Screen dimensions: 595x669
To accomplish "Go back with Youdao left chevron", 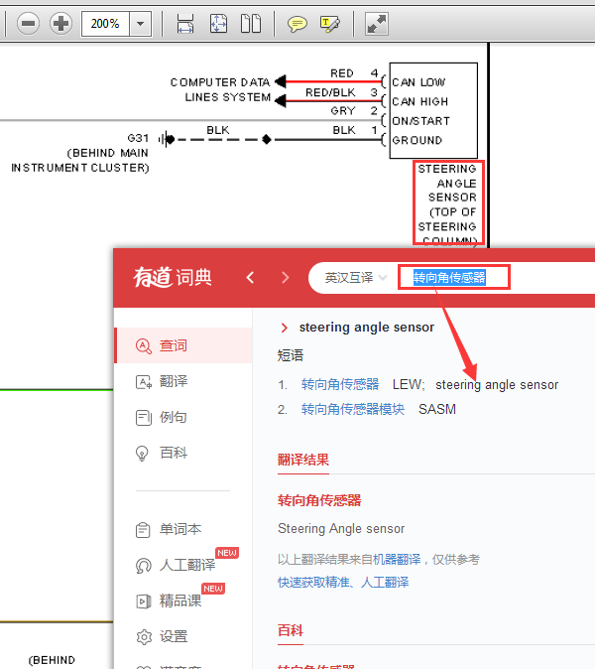I will click(250, 278).
